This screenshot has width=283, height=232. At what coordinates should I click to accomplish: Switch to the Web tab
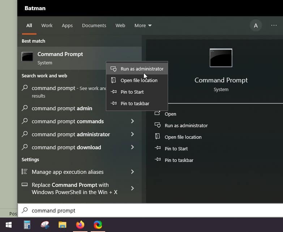tap(120, 25)
